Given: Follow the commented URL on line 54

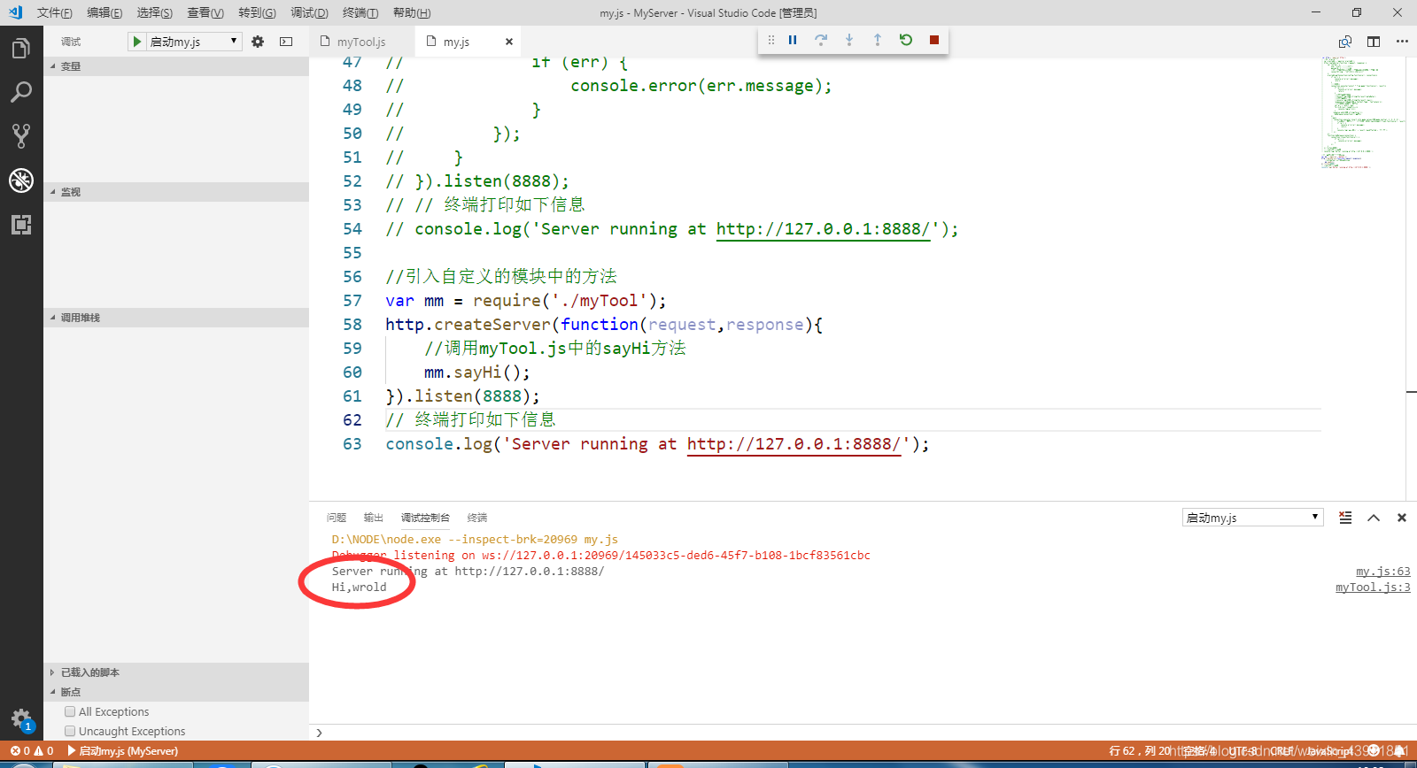Looking at the screenshot, I should [x=824, y=229].
